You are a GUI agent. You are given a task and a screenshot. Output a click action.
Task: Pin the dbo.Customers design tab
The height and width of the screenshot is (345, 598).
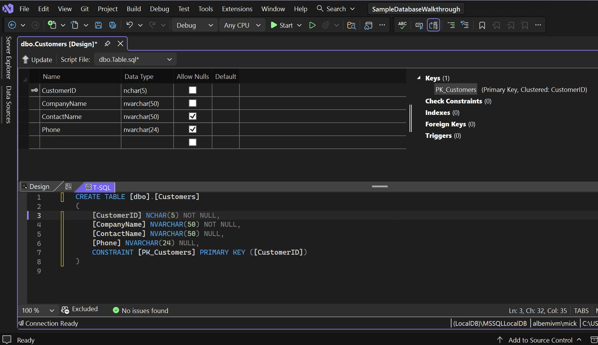coord(107,43)
